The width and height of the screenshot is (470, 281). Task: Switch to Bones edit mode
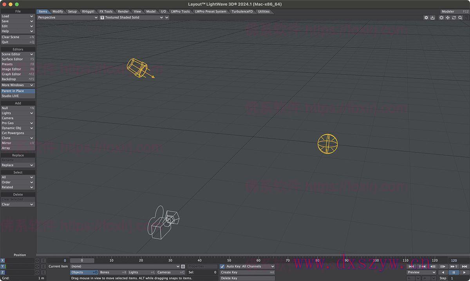113,272
